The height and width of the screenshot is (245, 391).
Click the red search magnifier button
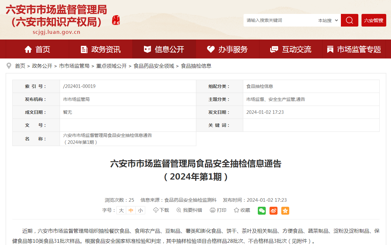(x=349, y=20)
